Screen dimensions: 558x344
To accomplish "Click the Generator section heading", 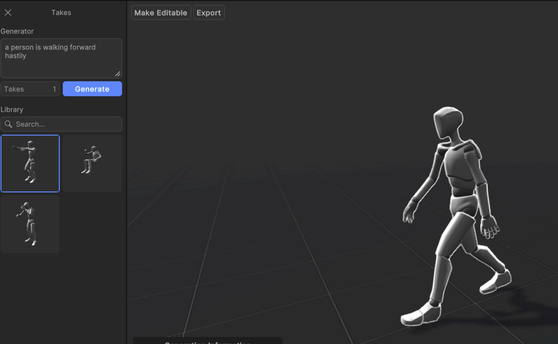I will click(17, 31).
